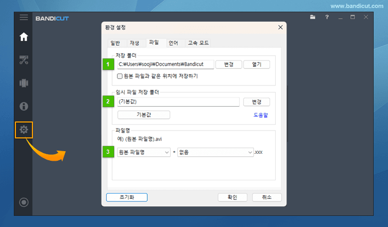Click the Bandicam record icon at sidebar bottom
Viewport: 388px width, 227px height.
pos(24,202)
